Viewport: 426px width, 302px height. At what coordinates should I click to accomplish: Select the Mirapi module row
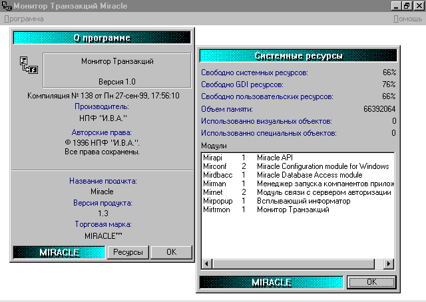(298, 158)
